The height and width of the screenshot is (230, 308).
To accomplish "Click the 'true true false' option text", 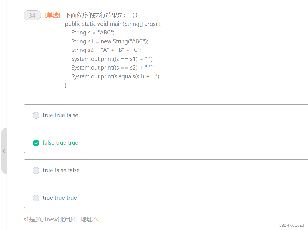I will (x=60, y=115).
